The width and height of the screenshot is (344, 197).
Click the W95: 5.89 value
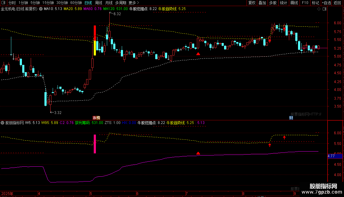(x=50, y=123)
